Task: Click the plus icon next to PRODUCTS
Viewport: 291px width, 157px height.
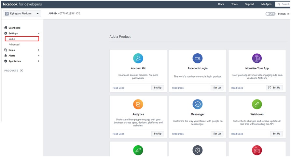Action: (x=22, y=71)
